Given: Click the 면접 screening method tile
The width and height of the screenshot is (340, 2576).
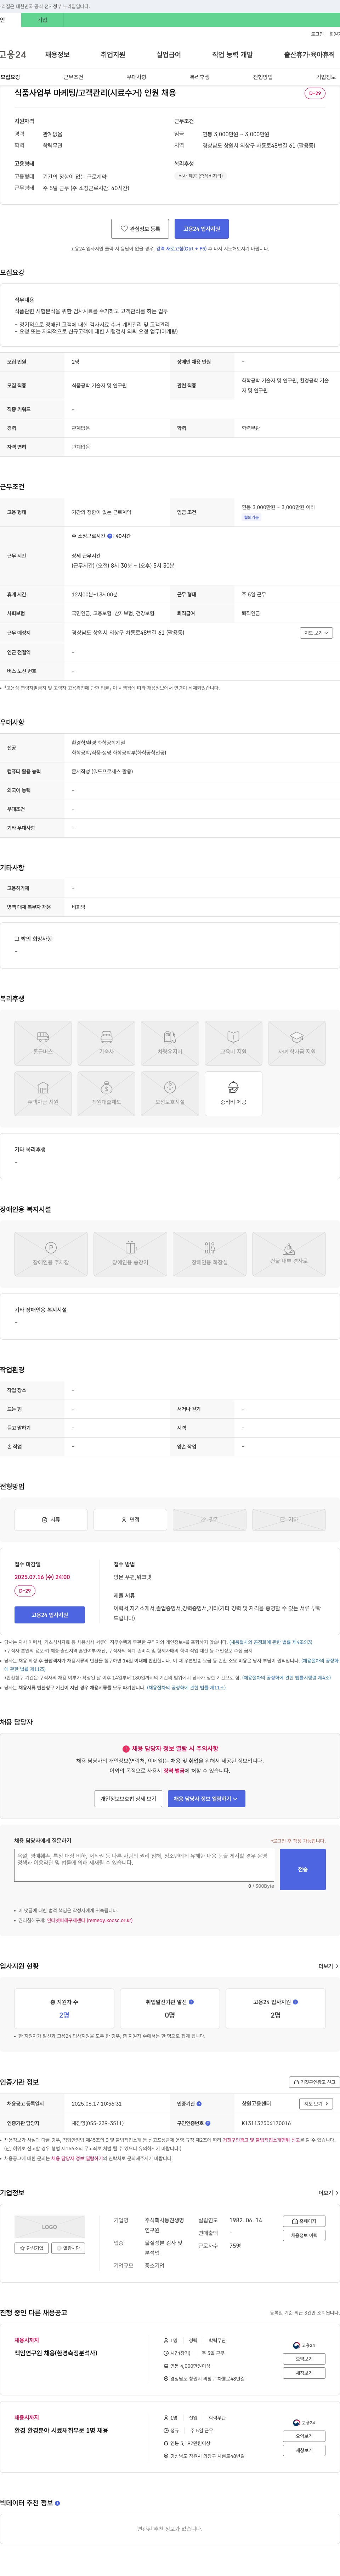Looking at the screenshot, I should pos(131,1519).
